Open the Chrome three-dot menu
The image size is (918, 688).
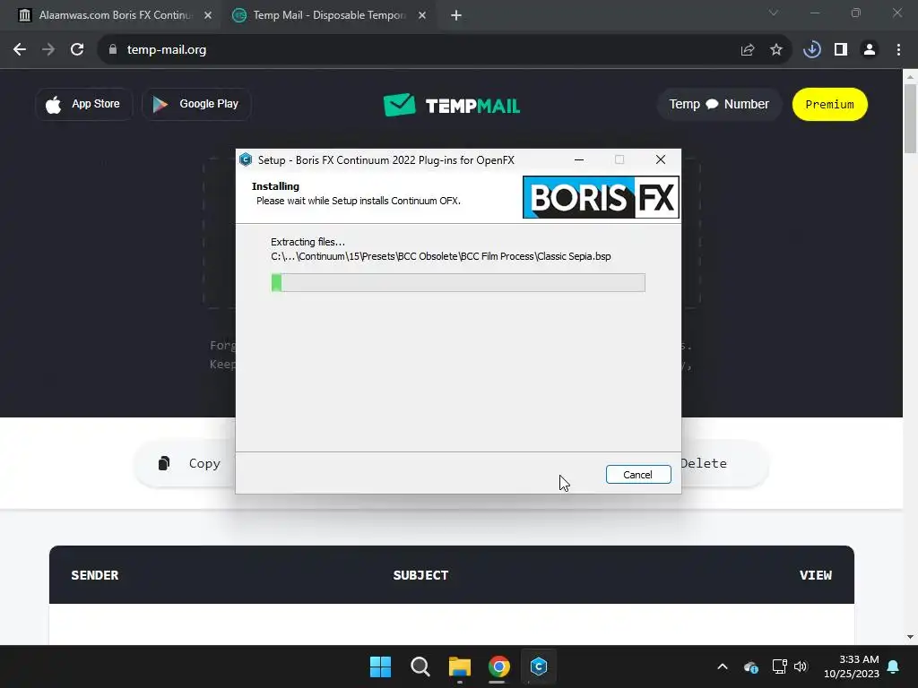click(898, 50)
